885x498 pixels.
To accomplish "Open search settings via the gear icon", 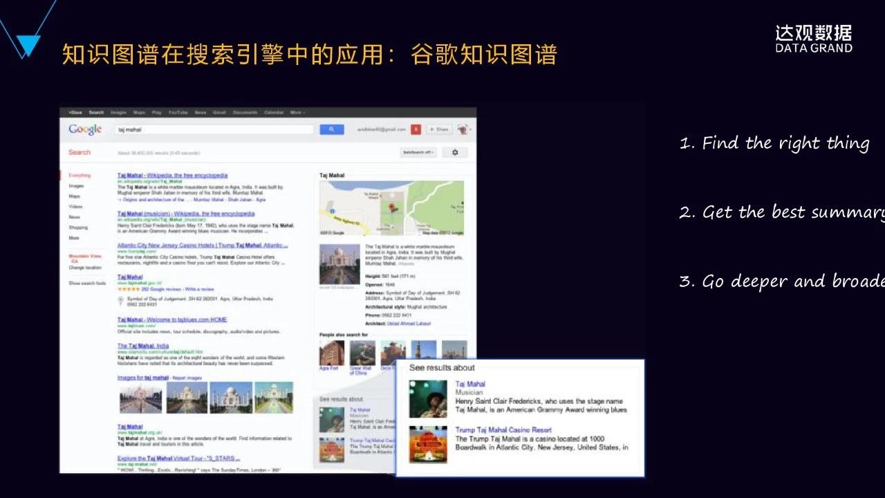I will coord(455,152).
